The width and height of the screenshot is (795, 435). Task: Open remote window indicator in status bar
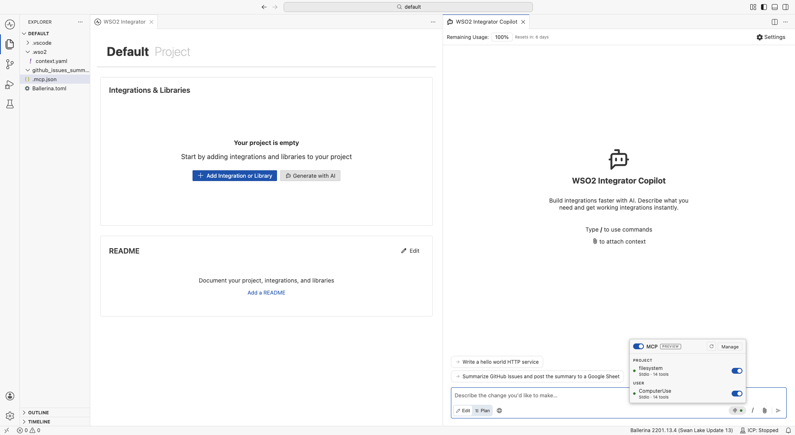tap(7, 430)
